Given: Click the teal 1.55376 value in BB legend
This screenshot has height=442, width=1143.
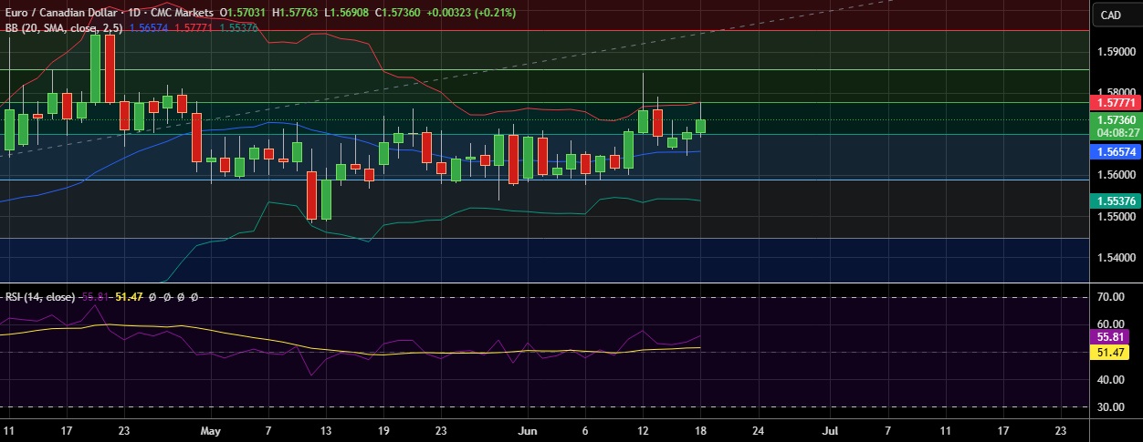Looking at the screenshot, I should [236, 28].
